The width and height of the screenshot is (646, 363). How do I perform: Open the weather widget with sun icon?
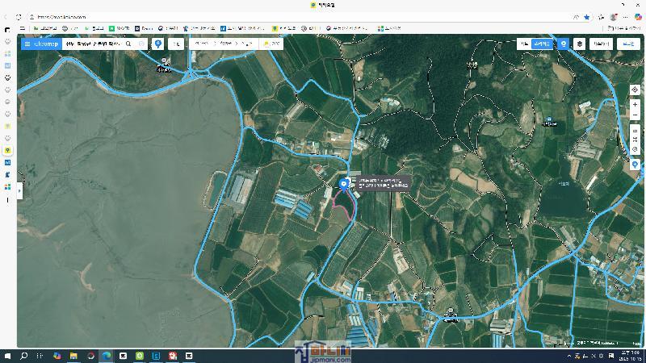click(271, 44)
